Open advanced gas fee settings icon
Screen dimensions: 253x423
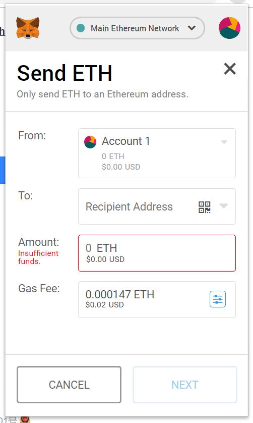(x=218, y=299)
